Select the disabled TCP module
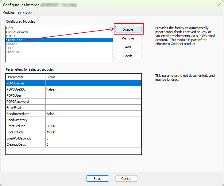 [x=59, y=48]
